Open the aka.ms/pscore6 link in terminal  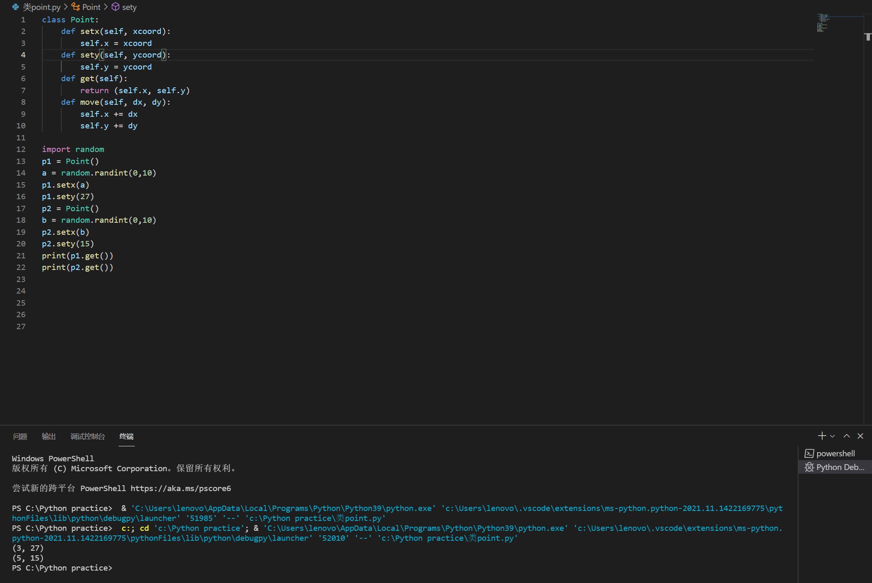click(x=180, y=488)
